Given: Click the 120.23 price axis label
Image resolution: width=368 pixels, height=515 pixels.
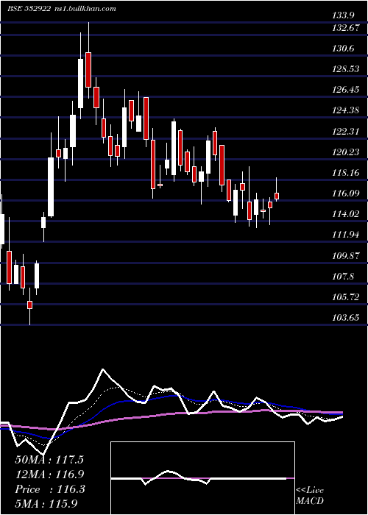Looking at the screenshot, I should (x=346, y=152).
